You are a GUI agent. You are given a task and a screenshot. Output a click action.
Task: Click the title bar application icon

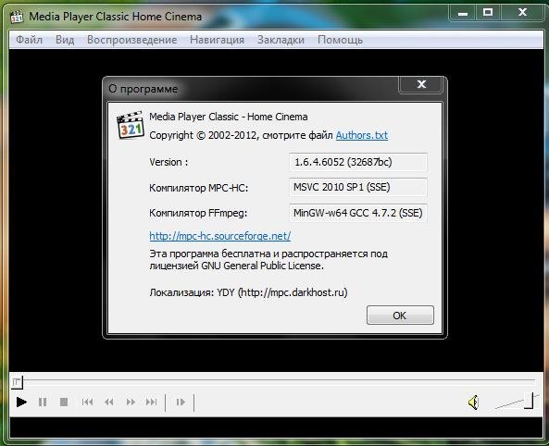[x=17, y=17]
